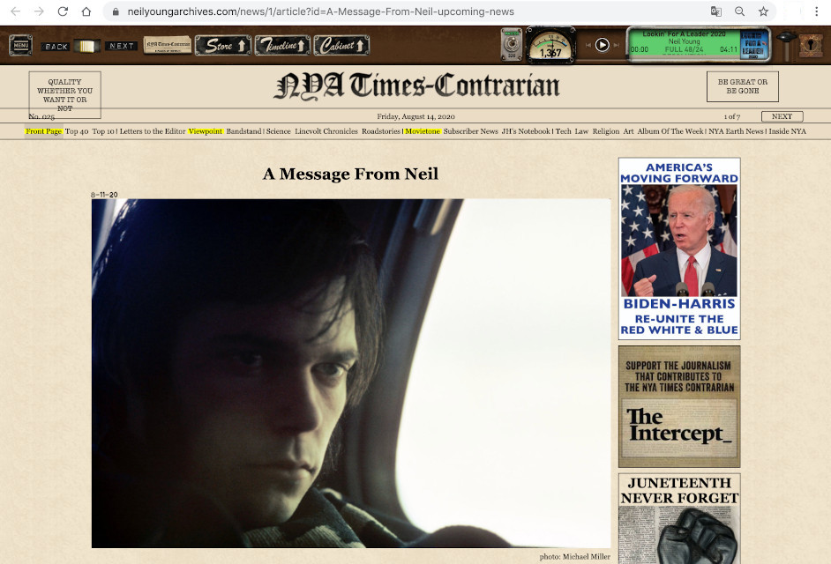This screenshot has height=564, width=831.
Task: Go forward in the browser
Action: click(x=39, y=11)
